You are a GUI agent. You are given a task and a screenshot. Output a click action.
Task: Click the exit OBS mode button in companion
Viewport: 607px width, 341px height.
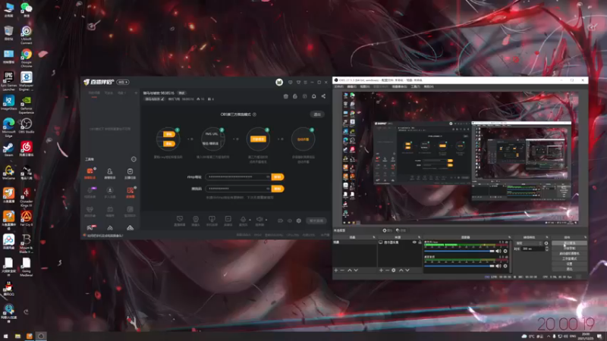tap(317, 114)
